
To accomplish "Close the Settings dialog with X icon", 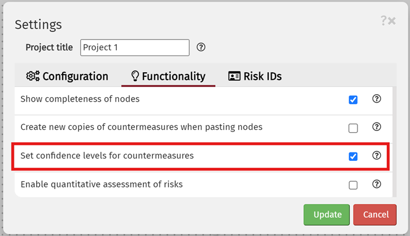I will pos(392,21).
